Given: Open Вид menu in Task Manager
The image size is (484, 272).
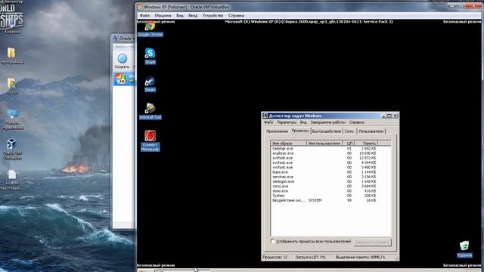Looking at the screenshot, I should [x=303, y=122].
